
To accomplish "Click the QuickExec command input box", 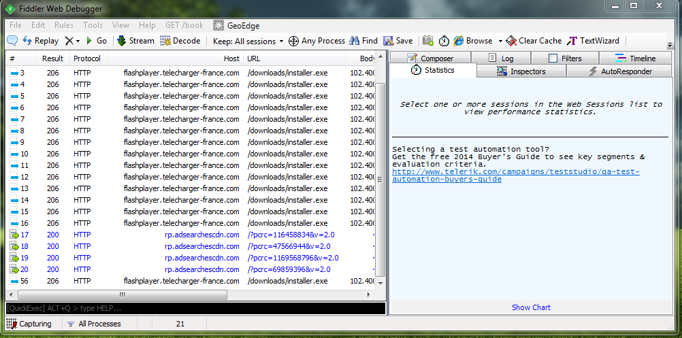I will [195, 308].
